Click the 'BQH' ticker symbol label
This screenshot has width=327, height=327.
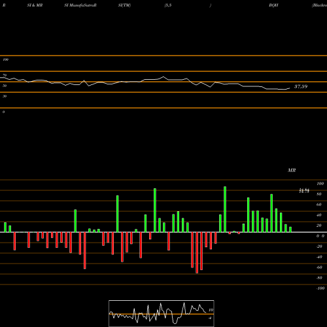click(x=273, y=5)
